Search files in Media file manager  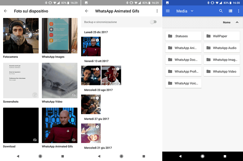[221, 11]
